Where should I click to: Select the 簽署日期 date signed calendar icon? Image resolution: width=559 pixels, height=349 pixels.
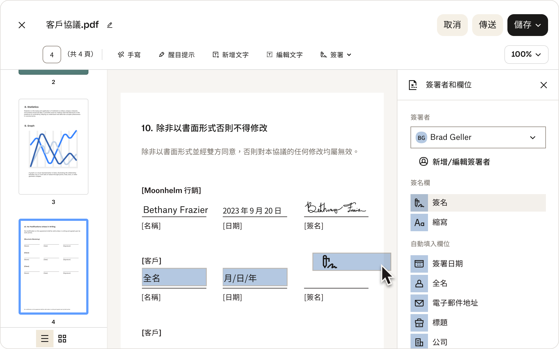(x=419, y=264)
